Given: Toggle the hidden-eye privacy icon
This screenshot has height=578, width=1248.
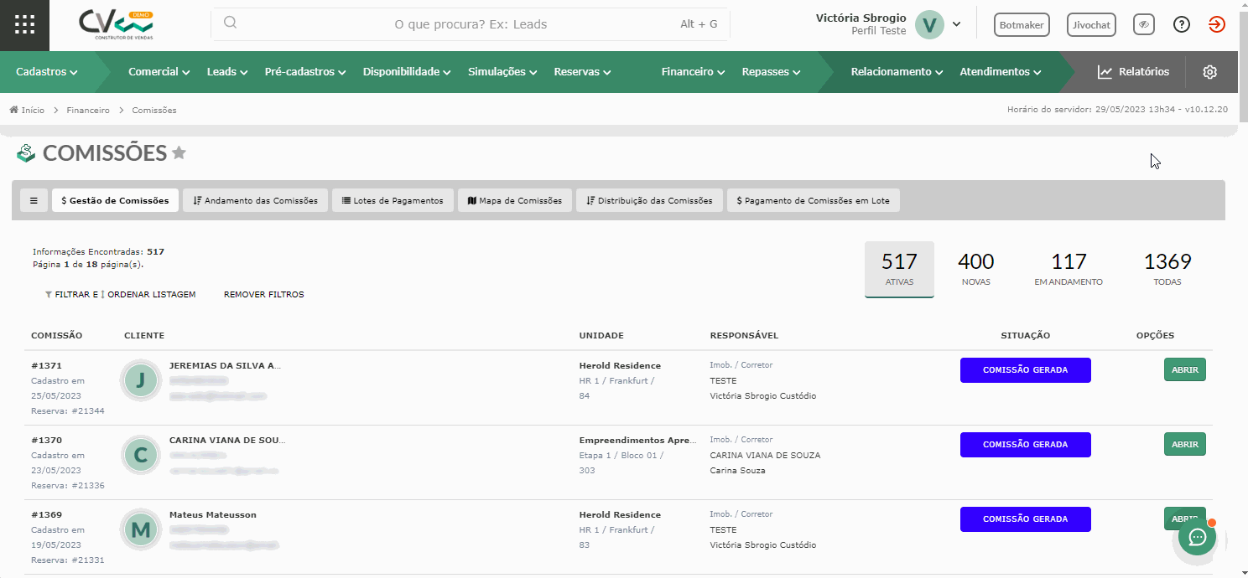Looking at the screenshot, I should click(1144, 25).
